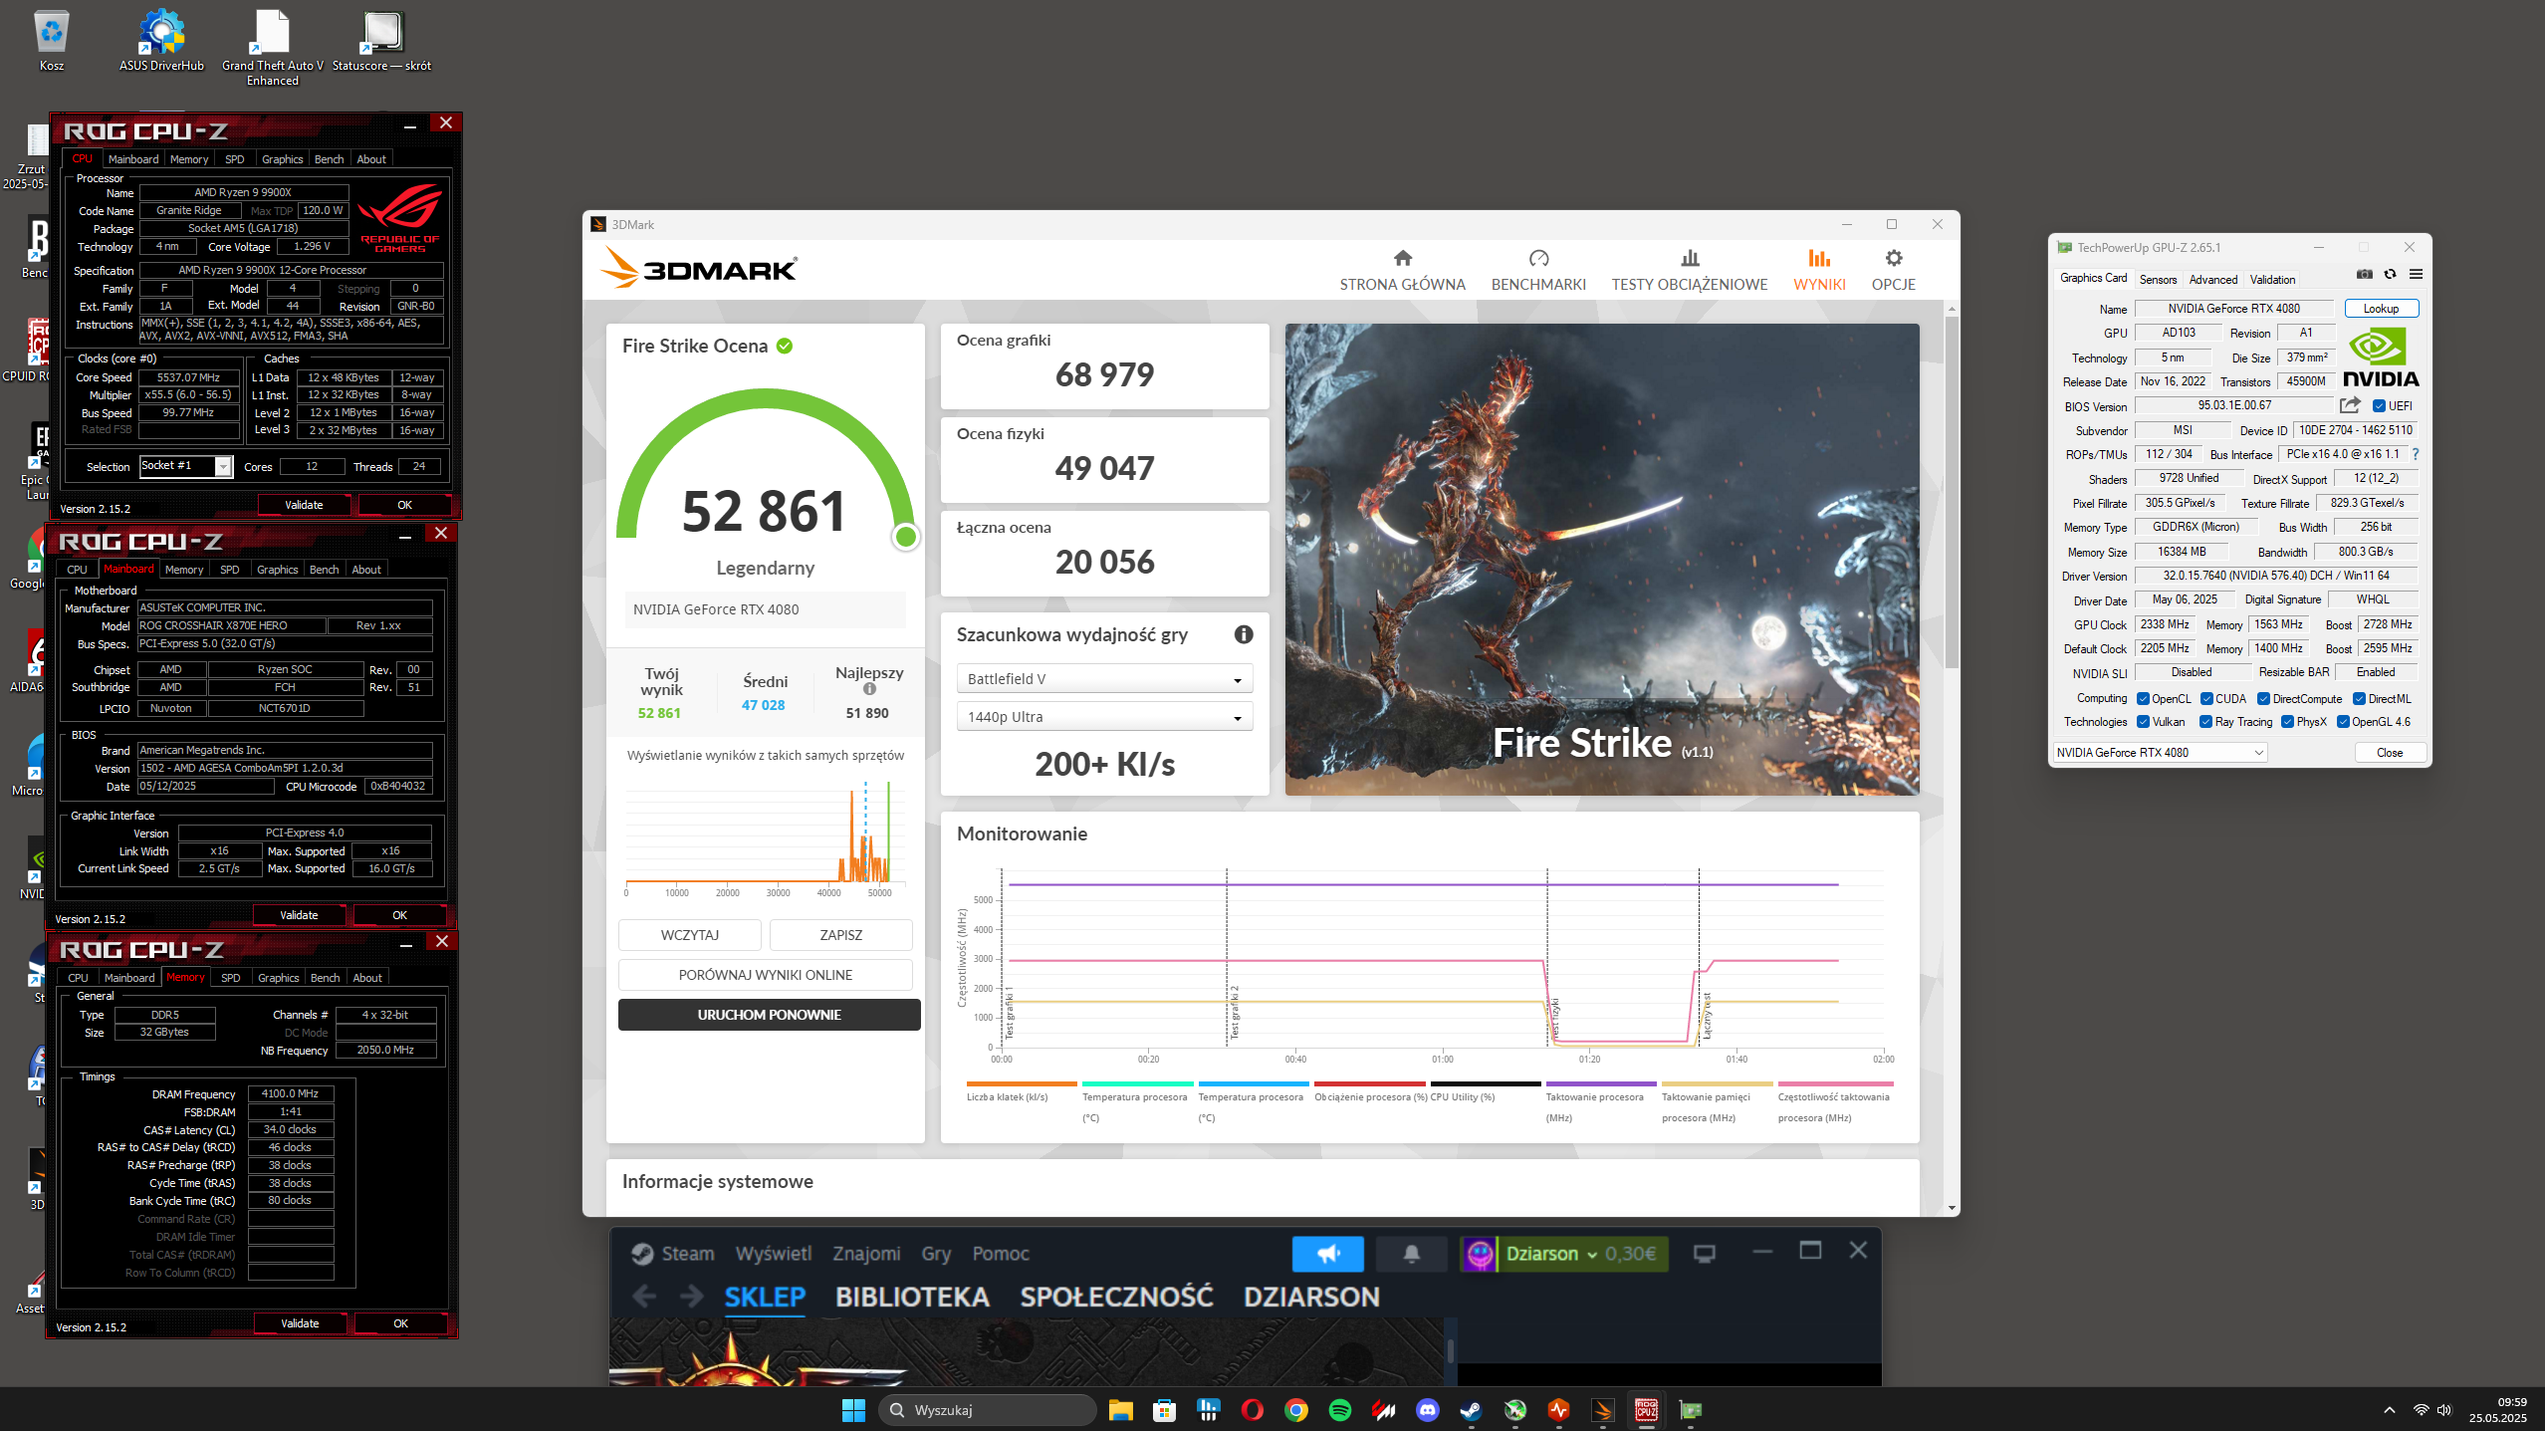Toggle the DirectCompute checkbox

(2263, 699)
